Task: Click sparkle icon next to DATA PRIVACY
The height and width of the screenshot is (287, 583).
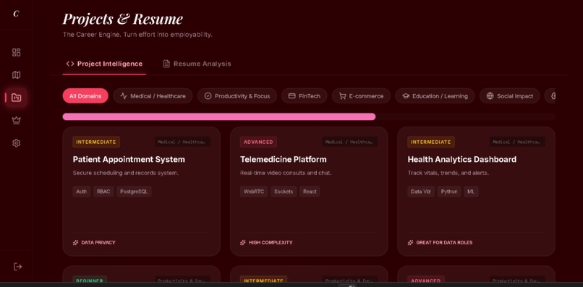Action: point(75,242)
